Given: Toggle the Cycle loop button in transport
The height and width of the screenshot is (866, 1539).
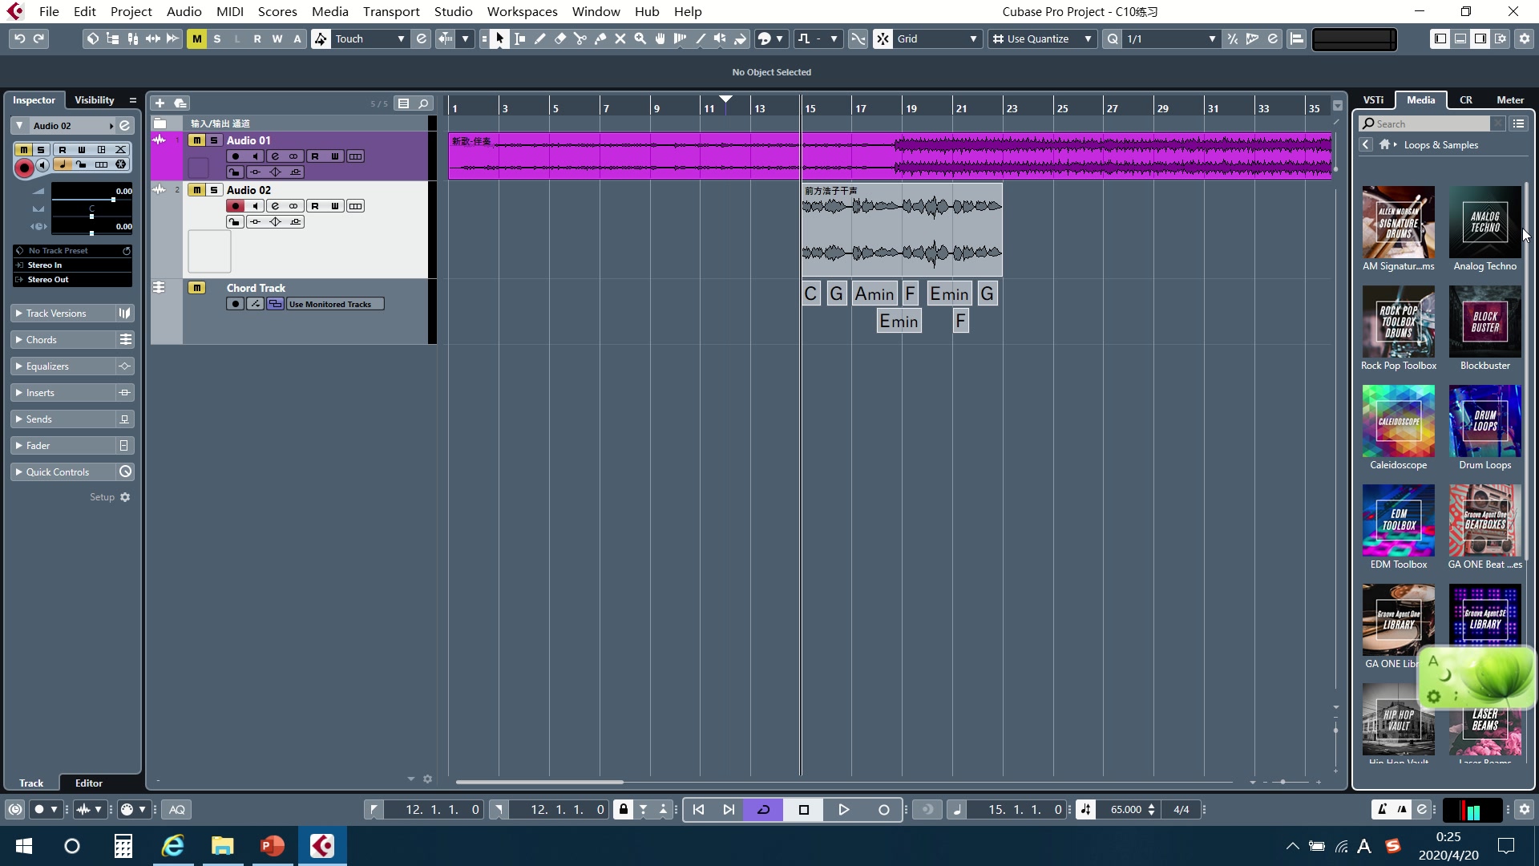Looking at the screenshot, I should pyautogui.click(x=763, y=810).
